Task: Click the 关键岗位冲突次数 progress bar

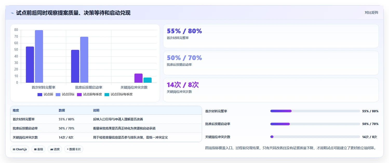Action: (x=315, y=137)
